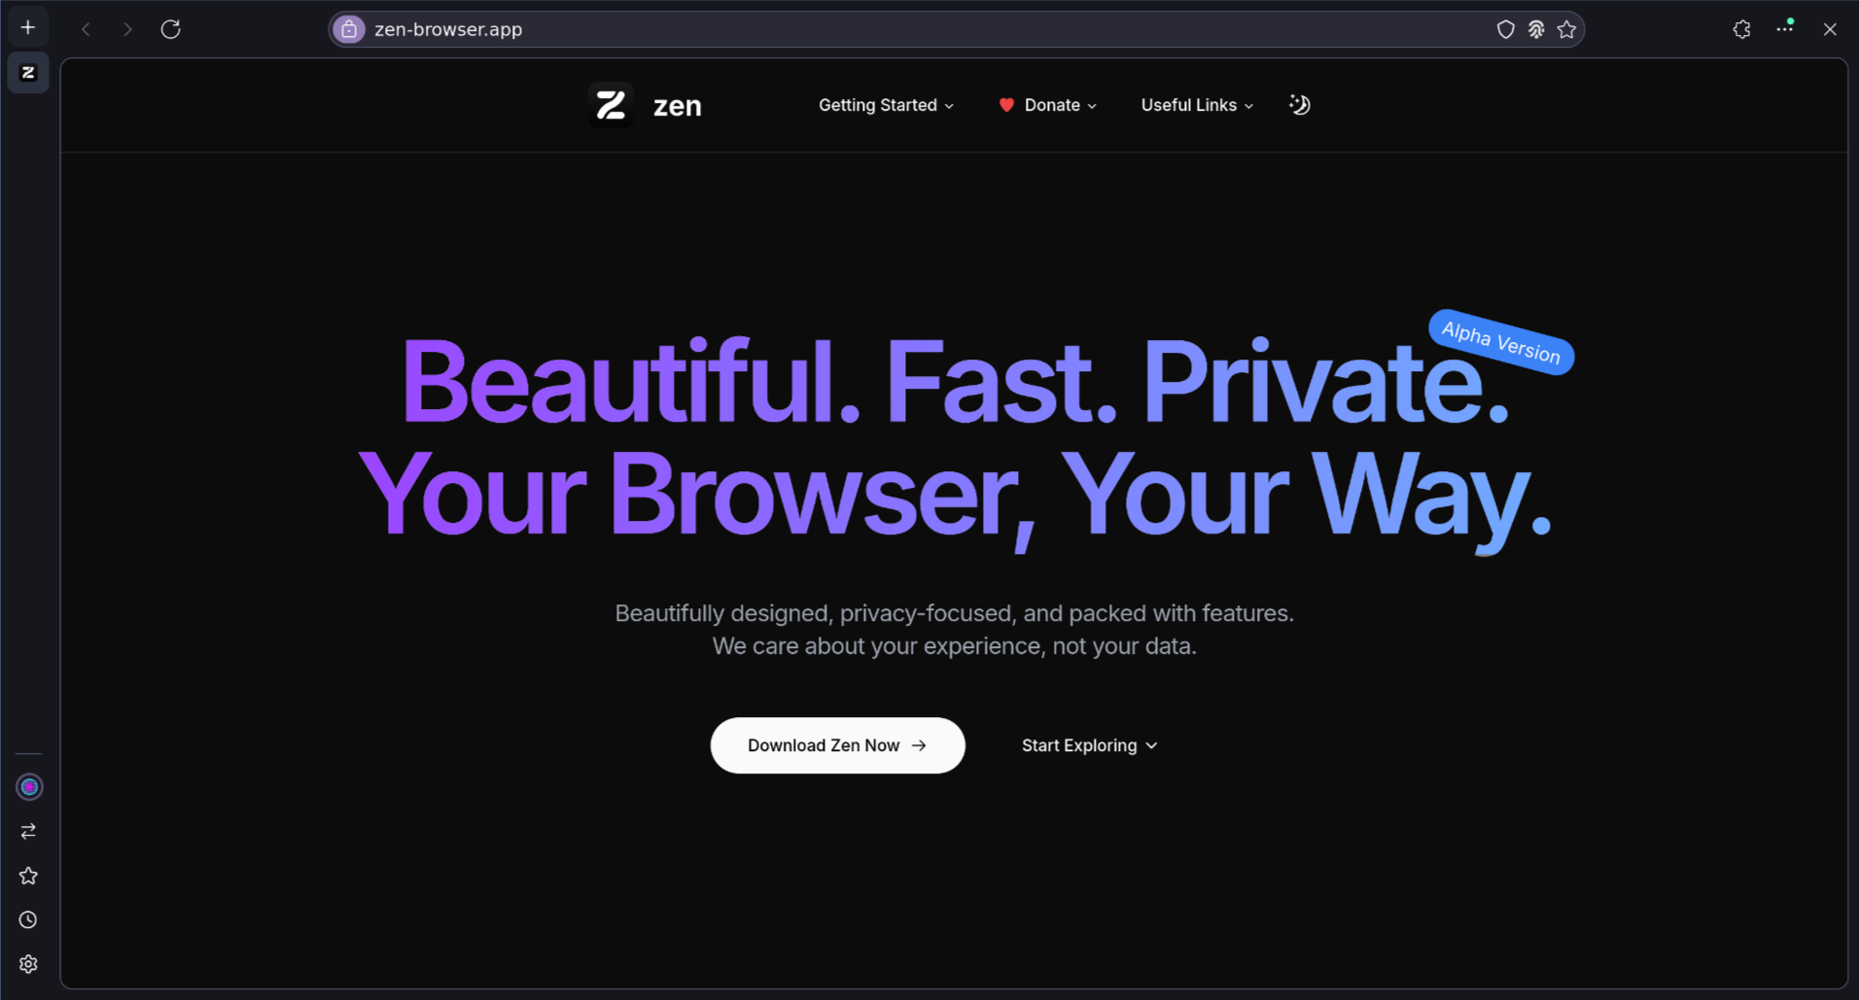Toggle dark mode with moon icon

click(x=1300, y=104)
